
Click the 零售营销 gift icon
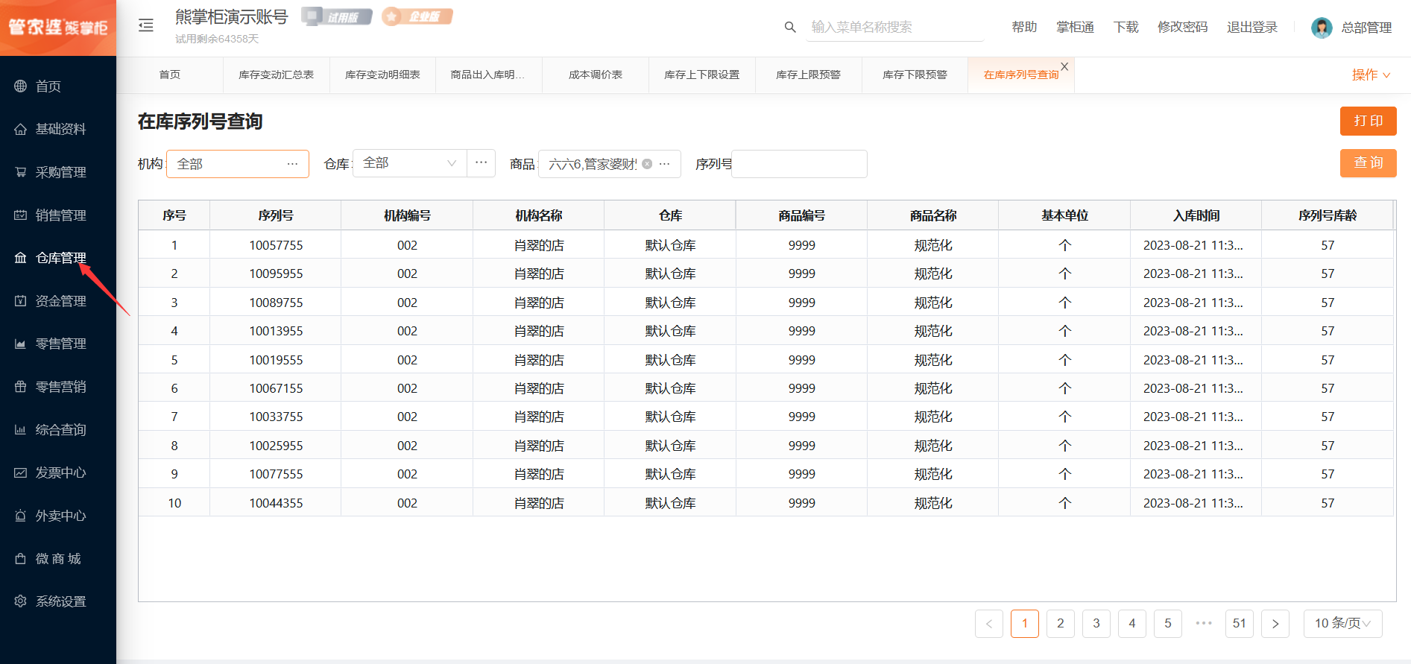pos(21,387)
